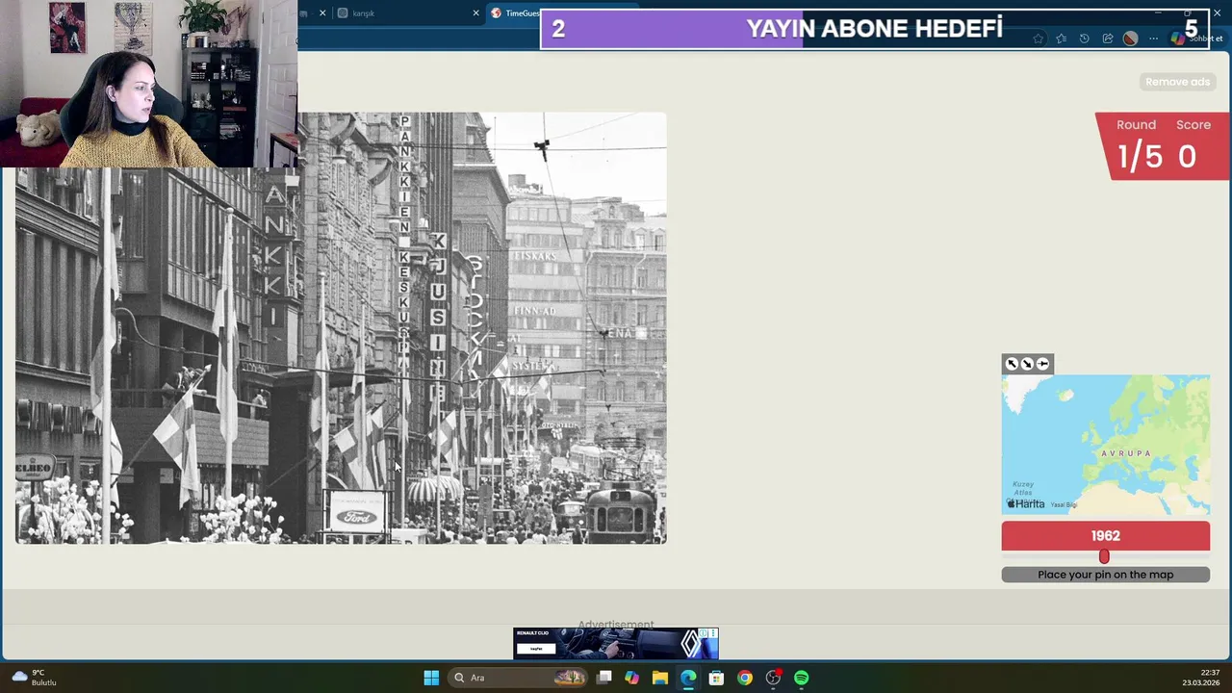Add page to favorites star icon
Screen dimensions: 1232x693
coord(1039,38)
